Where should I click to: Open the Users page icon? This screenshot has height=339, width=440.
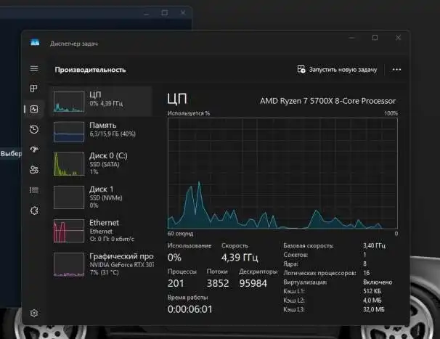(34, 170)
